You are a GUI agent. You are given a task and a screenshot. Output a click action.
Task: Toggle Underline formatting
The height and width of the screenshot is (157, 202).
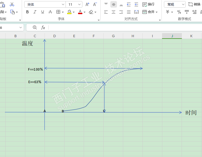[42, 12]
